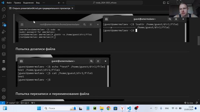Open the Вид menu

[x=38, y=3]
